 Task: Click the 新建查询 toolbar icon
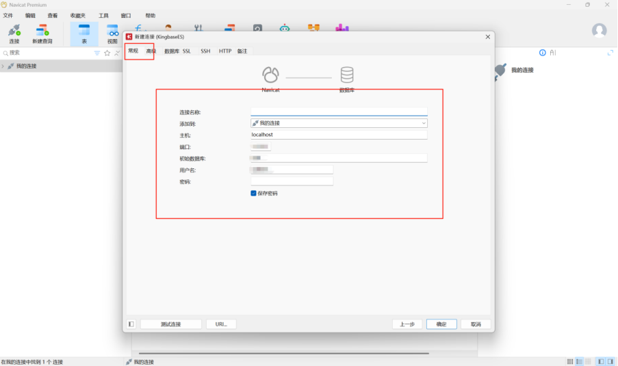42,34
